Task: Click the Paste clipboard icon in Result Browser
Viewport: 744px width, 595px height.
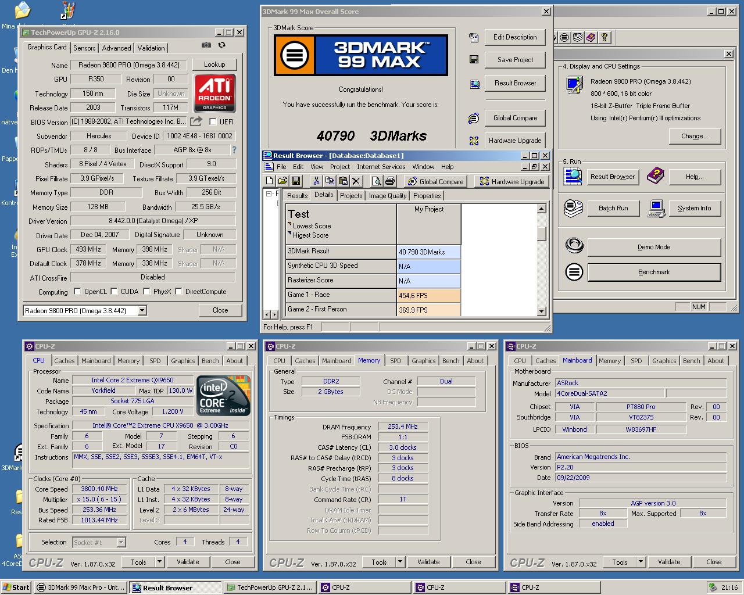Action: [342, 181]
